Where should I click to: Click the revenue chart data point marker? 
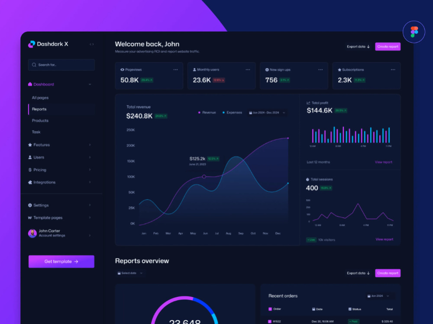(204, 177)
